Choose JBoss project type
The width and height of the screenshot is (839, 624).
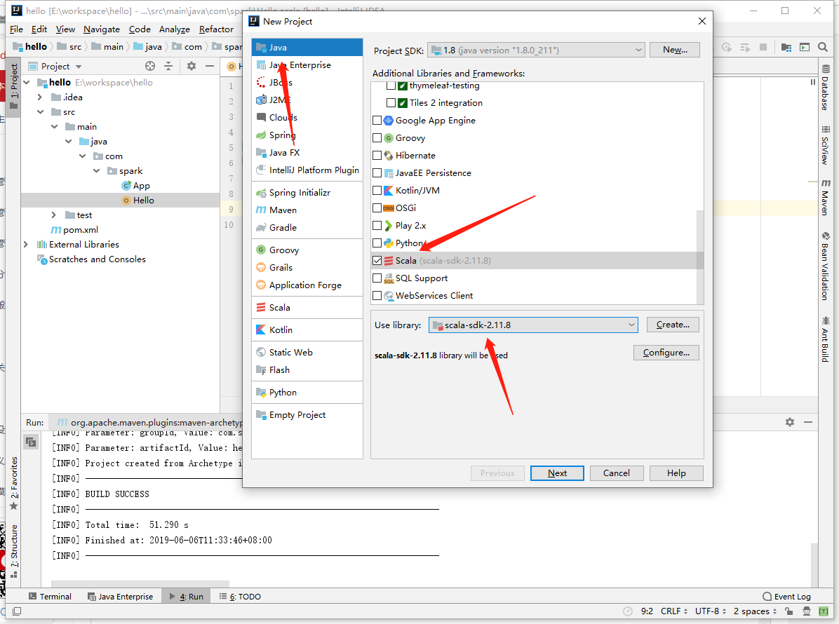pyautogui.click(x=307, y=82)
